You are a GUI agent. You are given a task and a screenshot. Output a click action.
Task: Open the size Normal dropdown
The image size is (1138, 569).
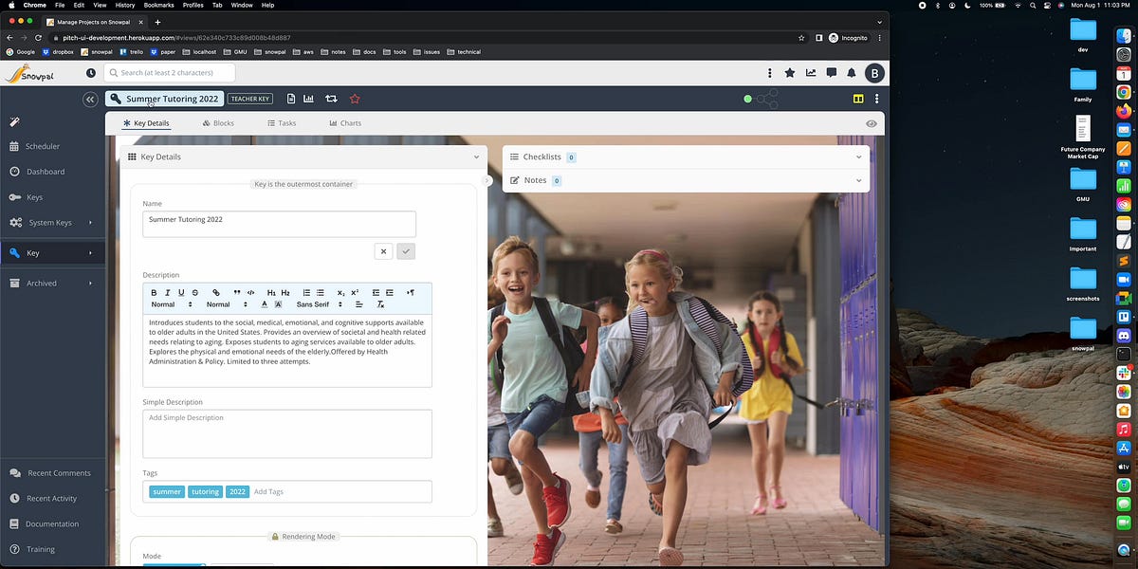pyautogui.click(x=172, y=304)
